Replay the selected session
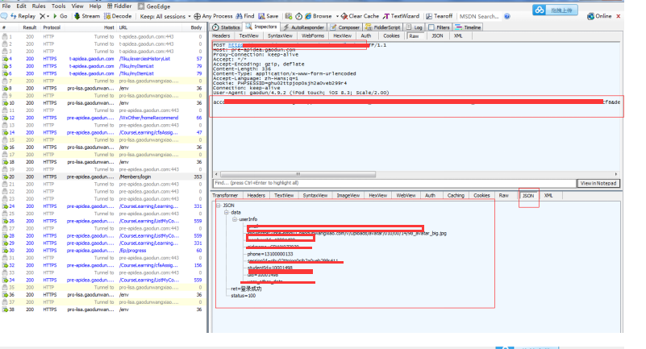Viewport: 646px width, 349px height. point(23,16)
